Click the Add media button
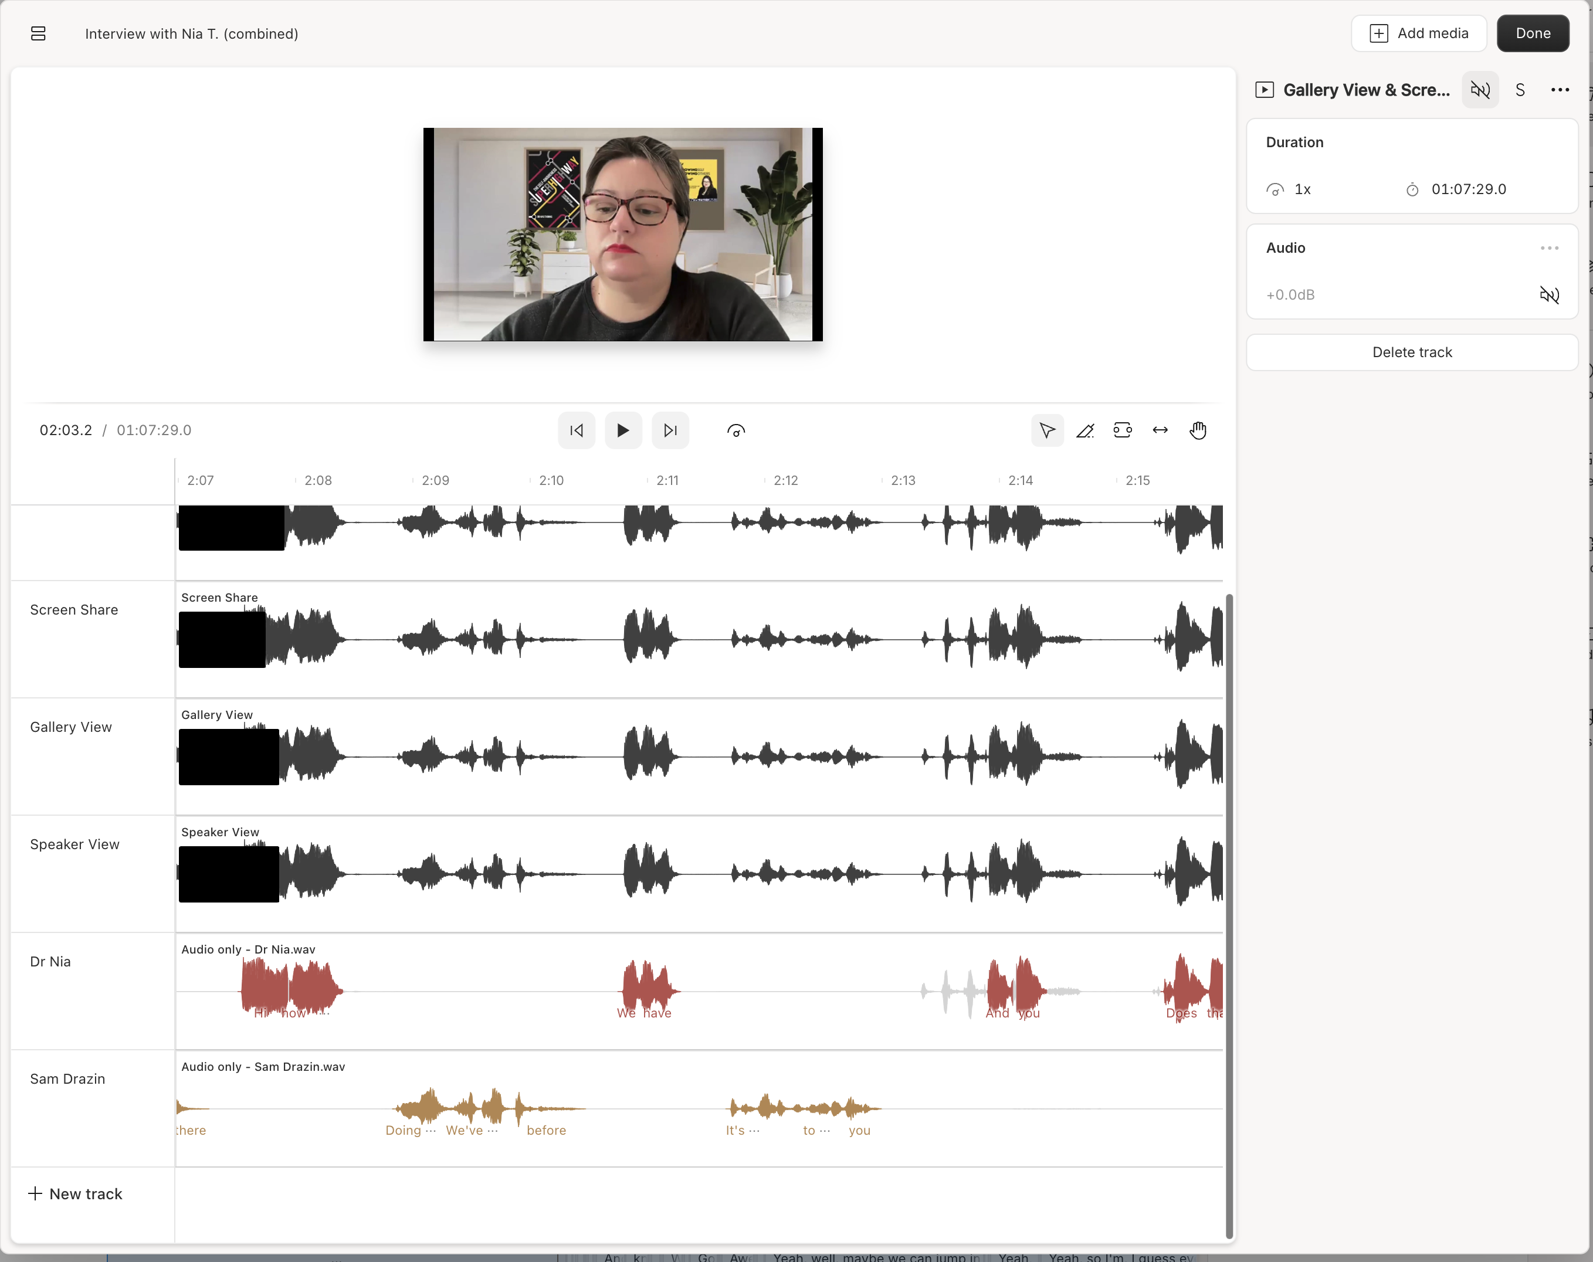This screenshot has width=1593, height=1262. 1419,33
